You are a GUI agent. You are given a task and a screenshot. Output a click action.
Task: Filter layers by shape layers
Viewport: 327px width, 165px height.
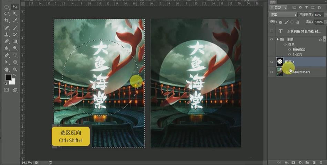point(313,7)
